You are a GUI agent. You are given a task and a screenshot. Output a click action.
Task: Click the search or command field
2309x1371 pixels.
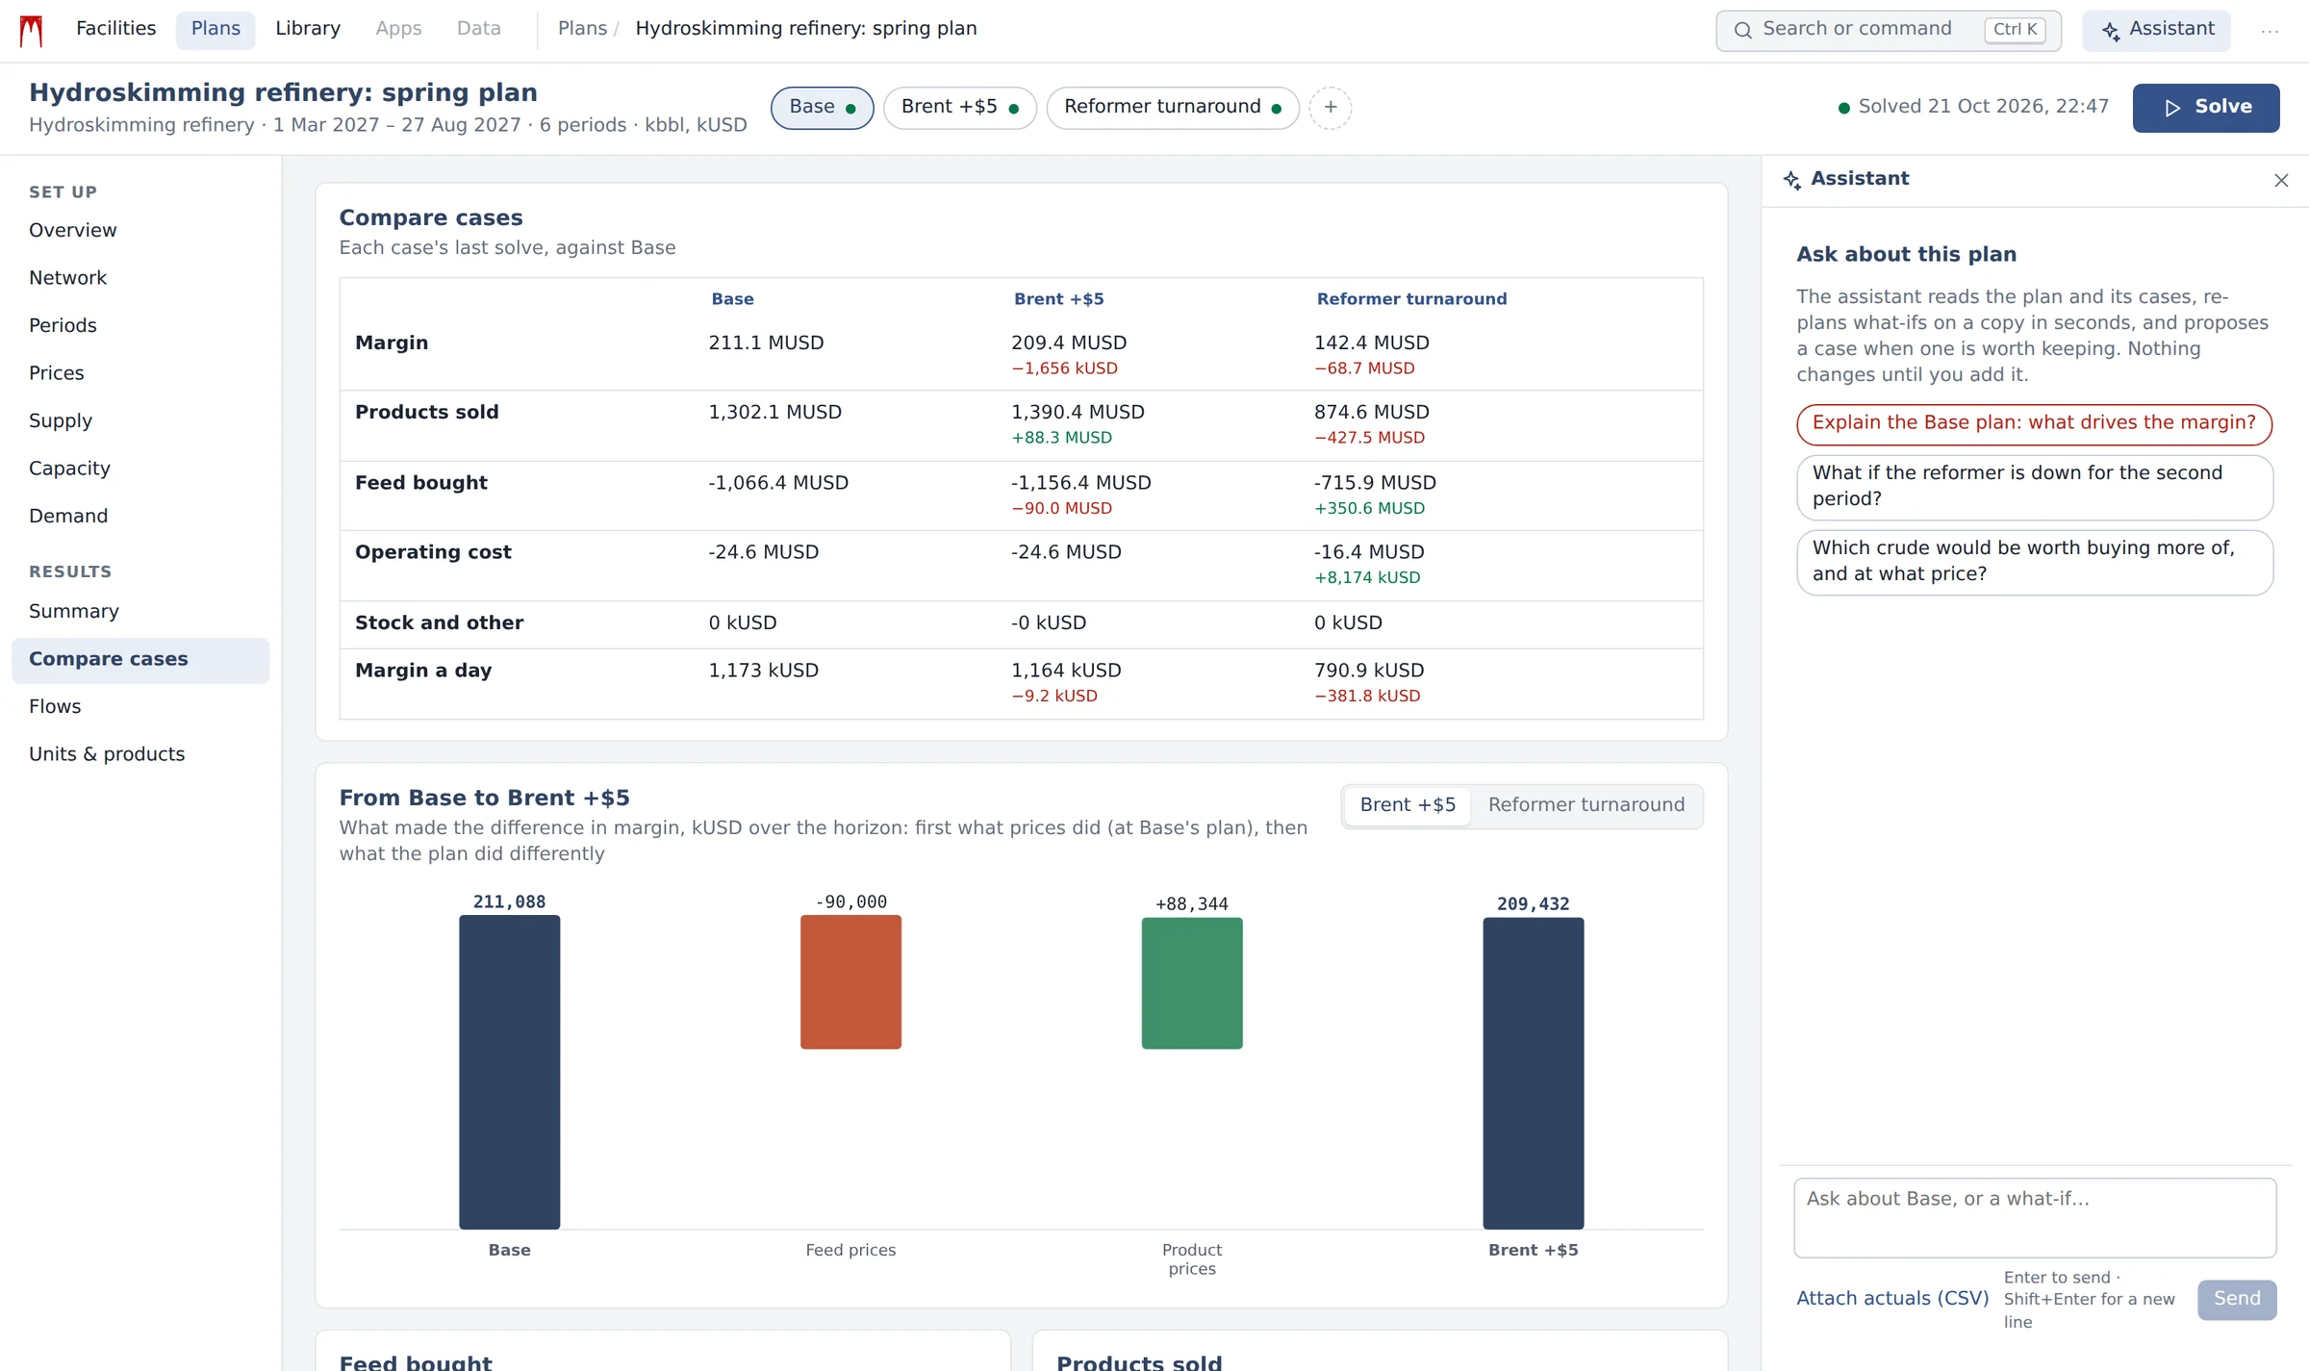tap(1888, 30)
